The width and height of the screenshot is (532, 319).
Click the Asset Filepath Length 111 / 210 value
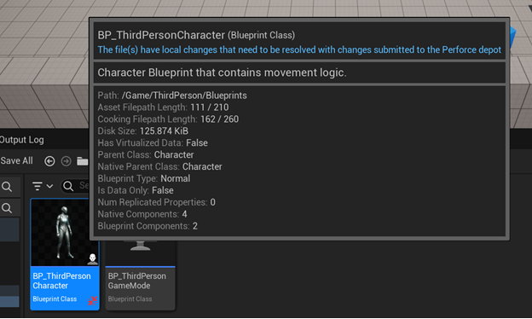tap(210, 107)
